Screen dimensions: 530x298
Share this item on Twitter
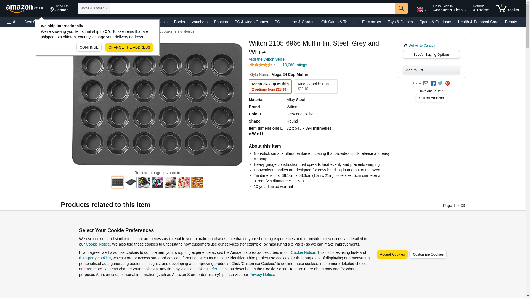440,83
